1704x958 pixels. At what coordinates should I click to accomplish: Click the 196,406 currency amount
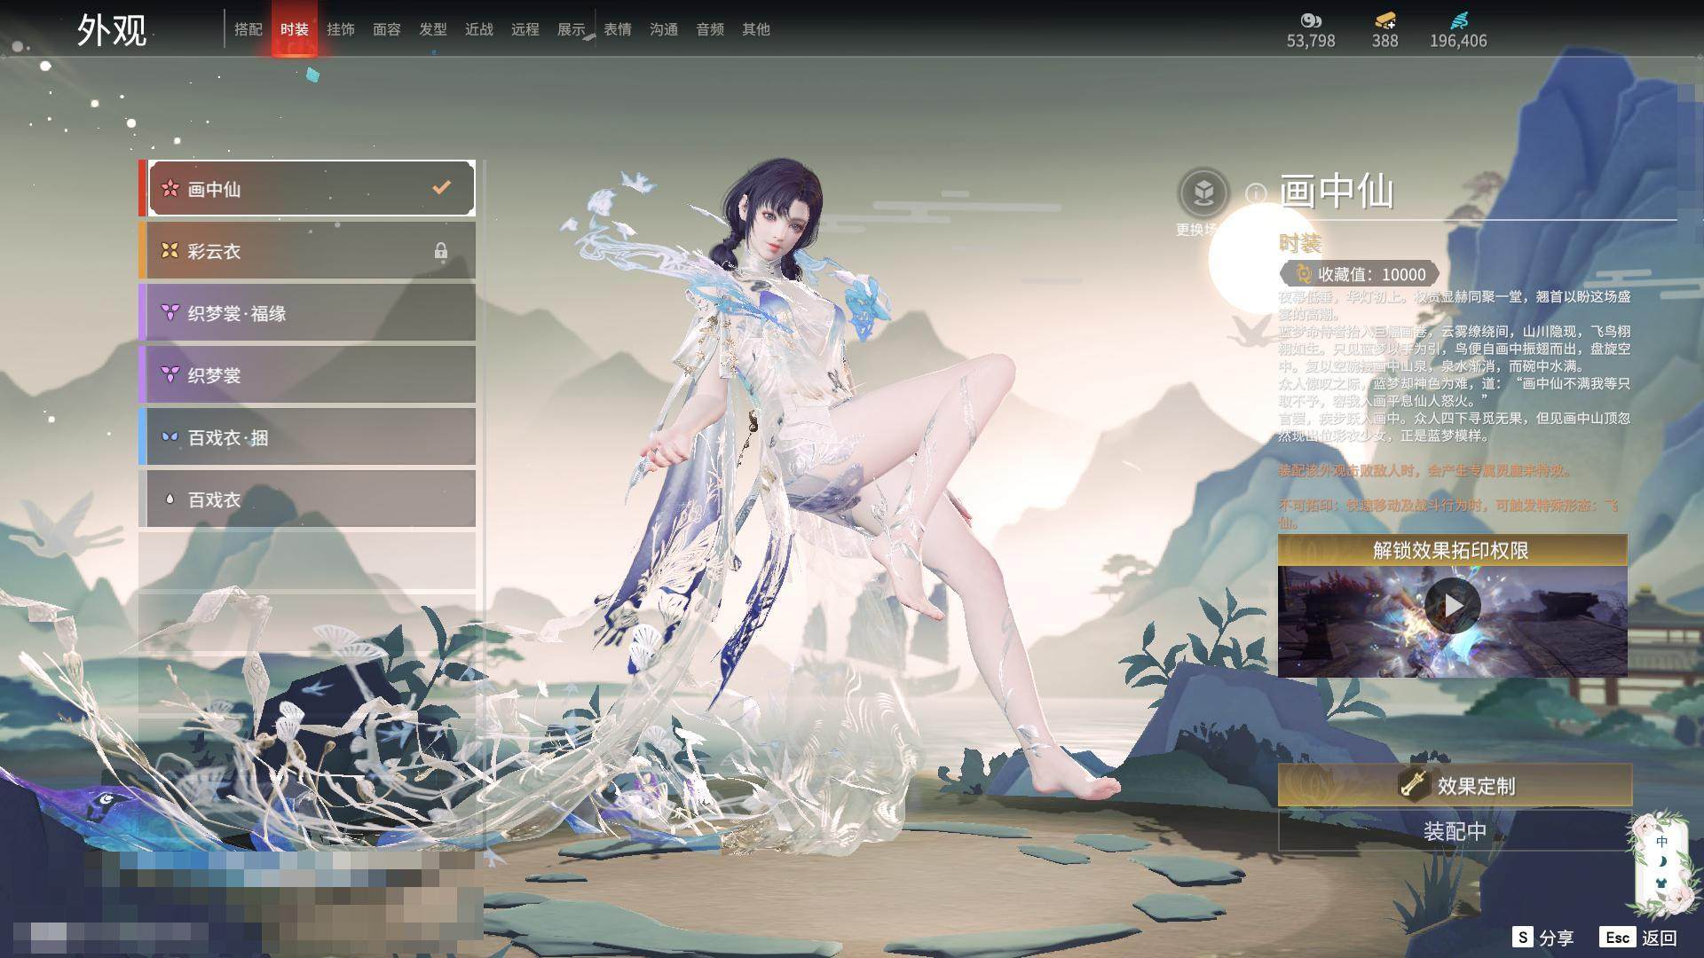1458,41
